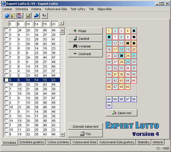
Task: Select number 20 in the number grid
Action: tap(134, 49)
